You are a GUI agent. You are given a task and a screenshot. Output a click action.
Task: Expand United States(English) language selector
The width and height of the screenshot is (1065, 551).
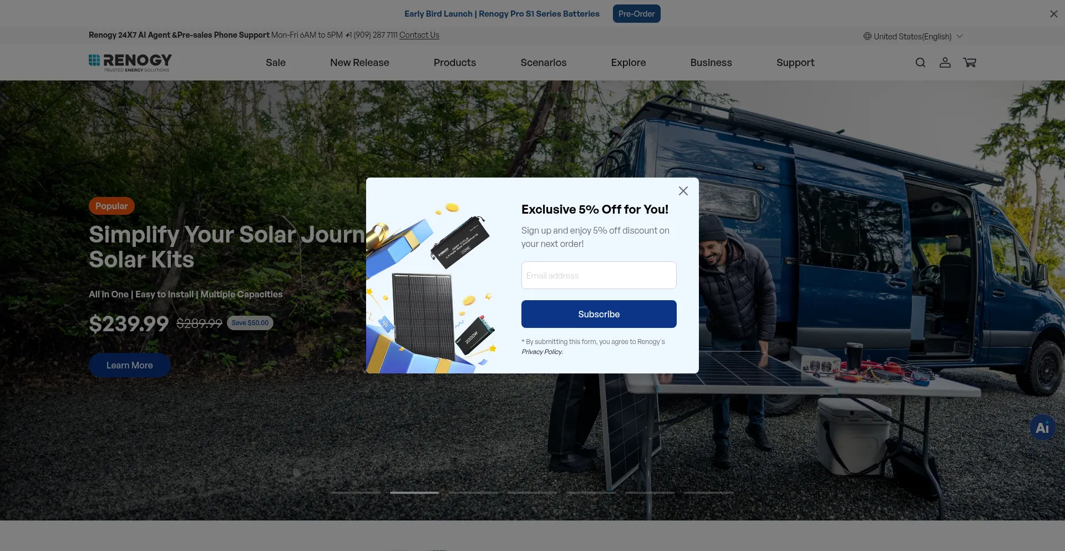click(913, 37)
